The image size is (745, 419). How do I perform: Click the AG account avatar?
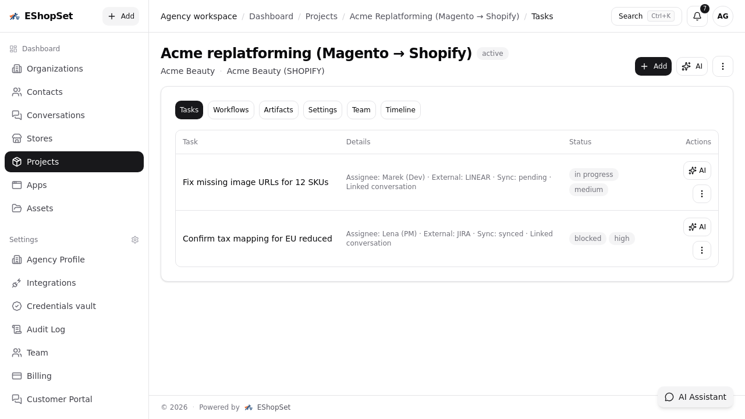click(722, 16)
